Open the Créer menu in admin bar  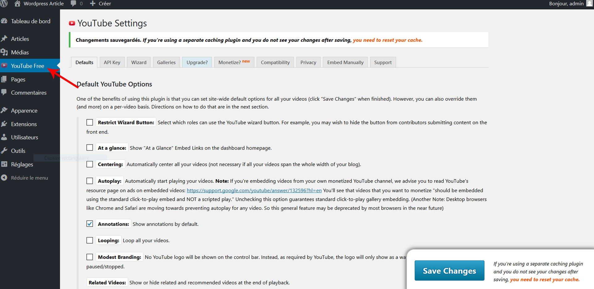pyautogui.click(x=100, y=4)
